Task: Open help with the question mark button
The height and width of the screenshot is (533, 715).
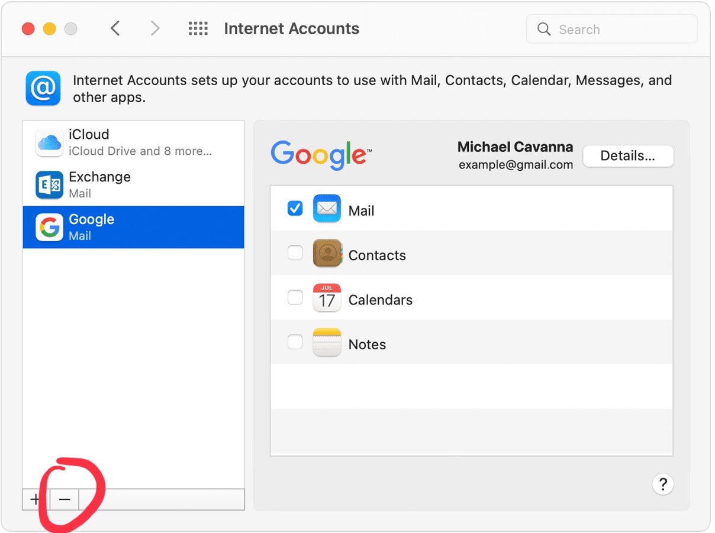Action: (x=663, y=485)
